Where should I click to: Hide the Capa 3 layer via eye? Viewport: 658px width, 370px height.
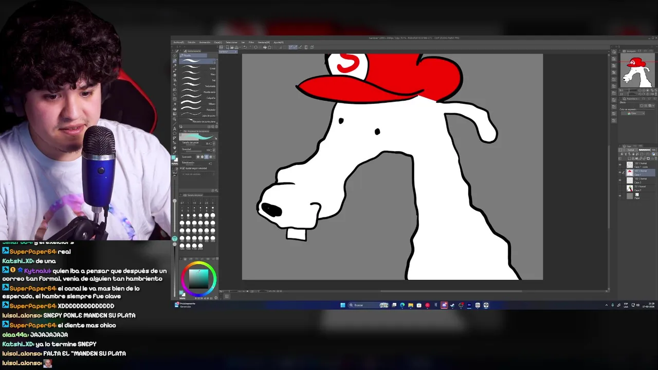tap(620, 180)
